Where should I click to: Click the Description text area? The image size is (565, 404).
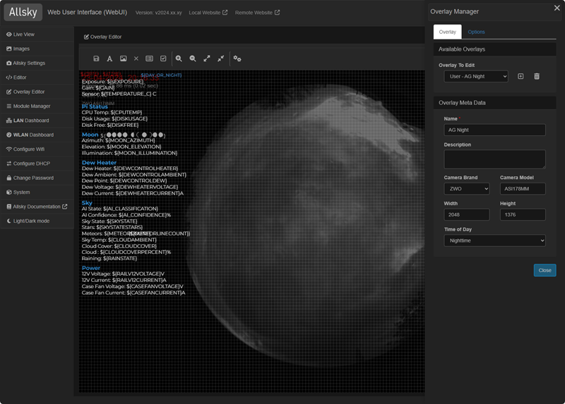[495, 159]
